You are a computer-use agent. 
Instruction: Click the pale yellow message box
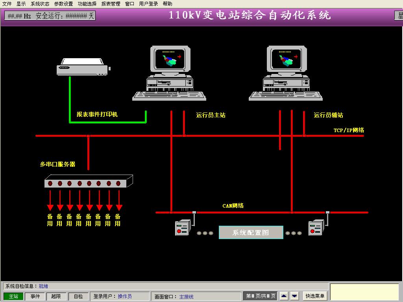(364, 292)
